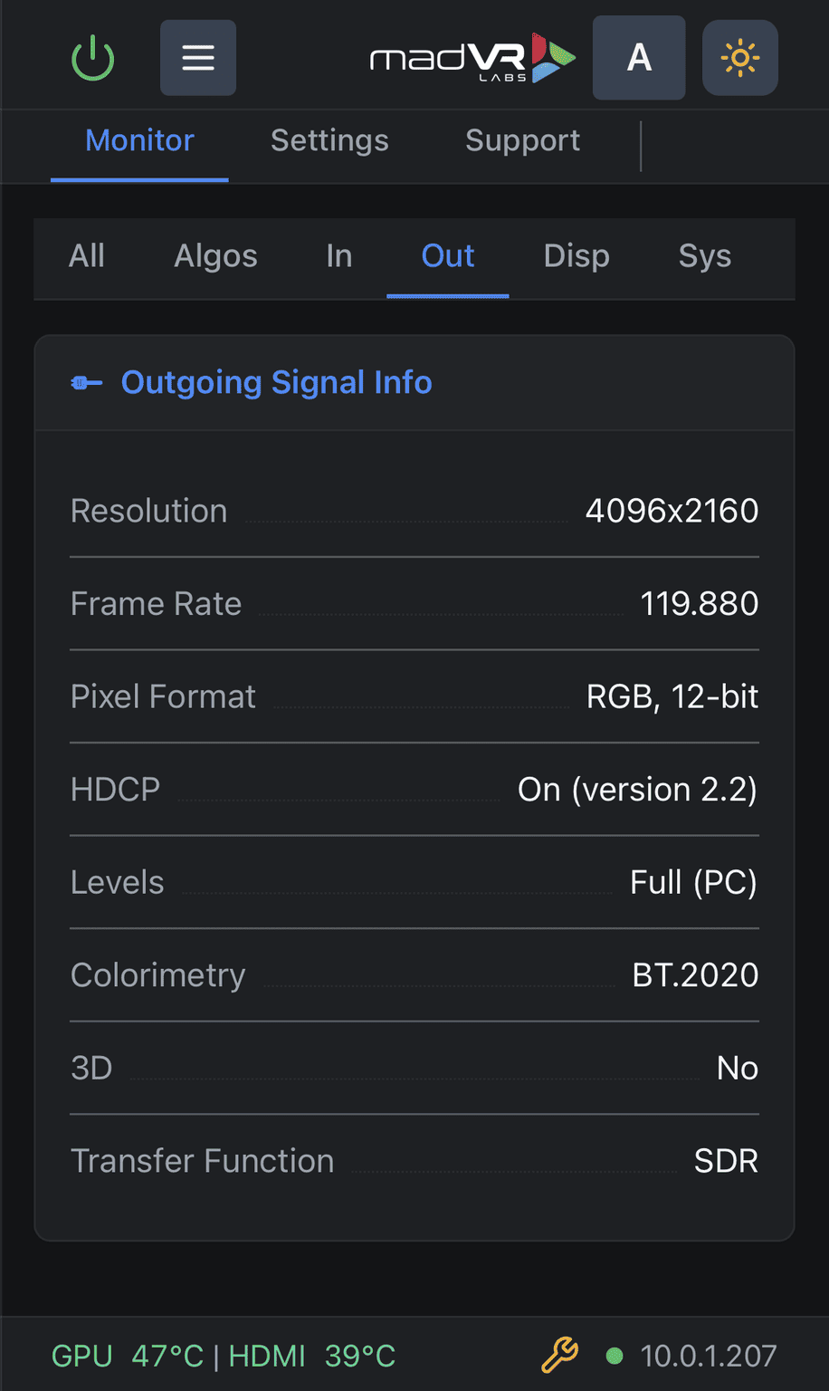
Task: Click the Outgoing Signal Info connector icon
Action: (x=87, y=383)
